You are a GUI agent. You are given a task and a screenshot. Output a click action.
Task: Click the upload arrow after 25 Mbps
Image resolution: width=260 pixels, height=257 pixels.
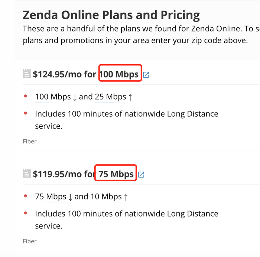point(130,97)
